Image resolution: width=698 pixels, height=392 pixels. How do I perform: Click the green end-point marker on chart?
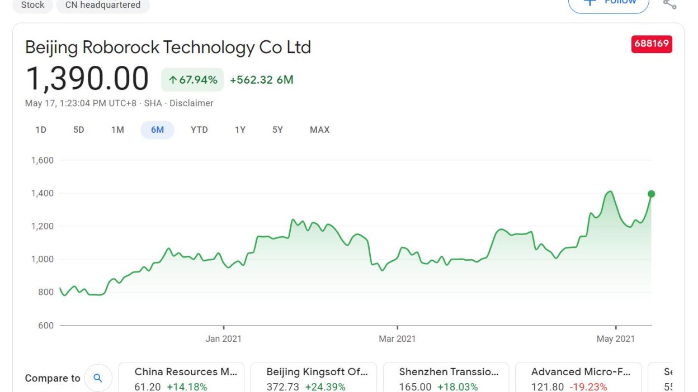(x=651, y=194)
